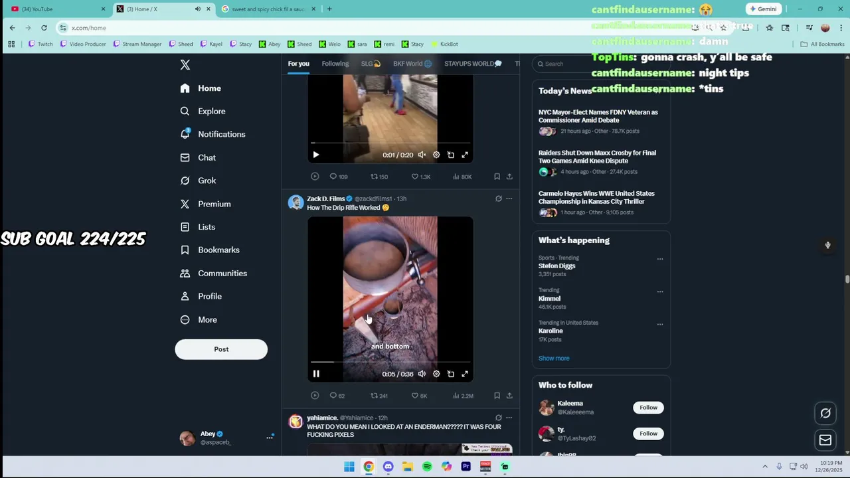Image resolution: width=850 pixels, height=478 pixels.
Task: Follow Kaleema
Action: click(x=648, y=408)
